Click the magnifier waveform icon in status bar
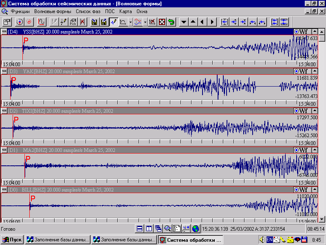The width and height of the screenshot is (326, 245). [167, 229]
